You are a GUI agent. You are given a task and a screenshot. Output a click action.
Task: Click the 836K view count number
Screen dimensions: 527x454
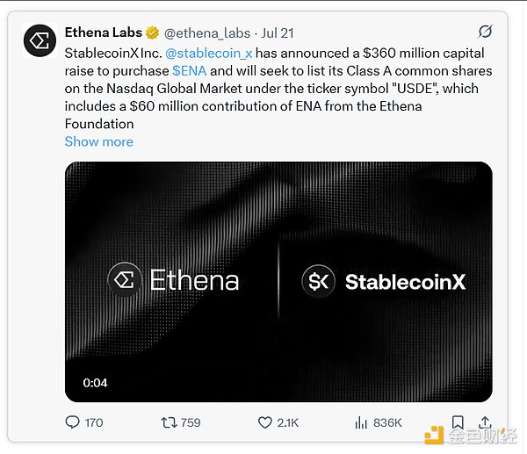click(386, 422)
